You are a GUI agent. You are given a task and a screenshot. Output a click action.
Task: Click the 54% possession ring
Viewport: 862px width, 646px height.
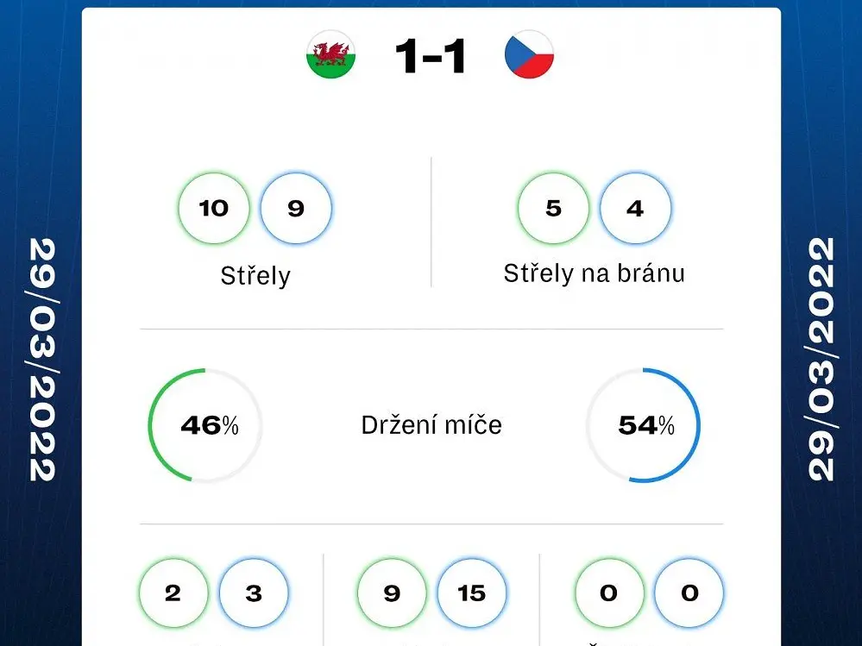[643, 425]
